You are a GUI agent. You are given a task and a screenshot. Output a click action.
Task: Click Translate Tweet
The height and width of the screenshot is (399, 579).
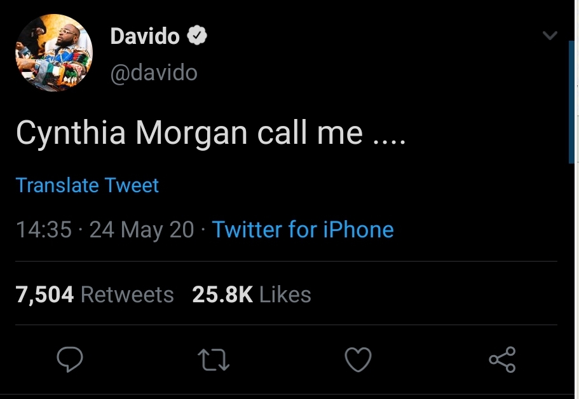87,185
